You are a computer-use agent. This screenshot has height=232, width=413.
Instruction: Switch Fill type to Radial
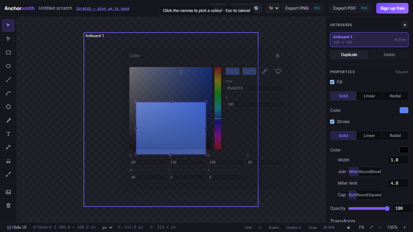point(395,96)
